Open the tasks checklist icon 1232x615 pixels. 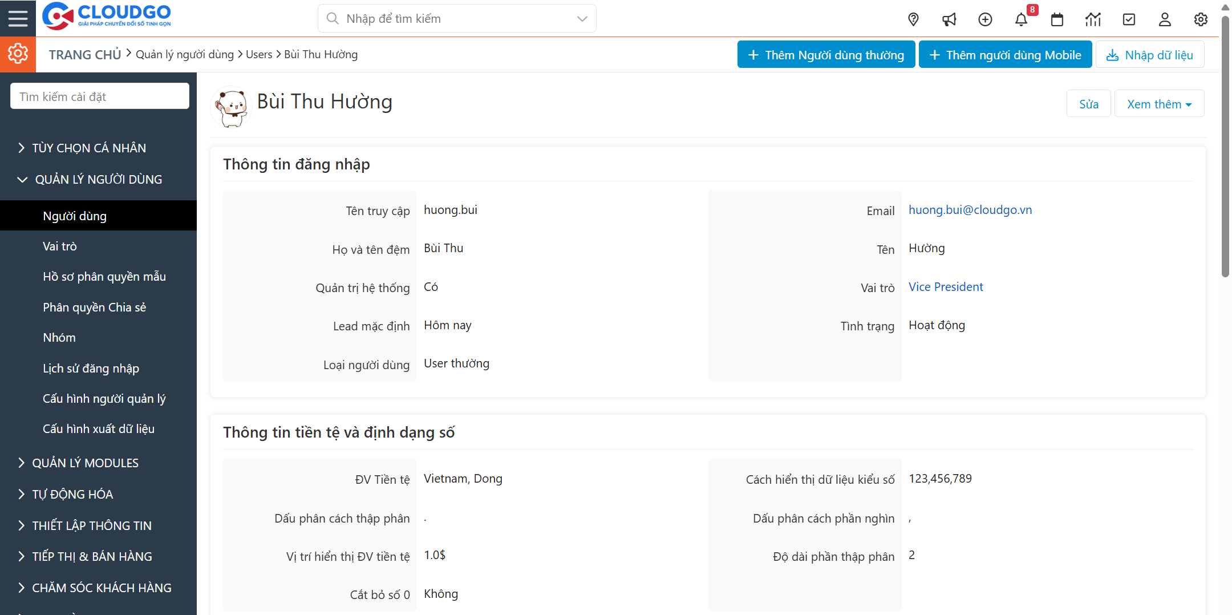point(1129,19)
